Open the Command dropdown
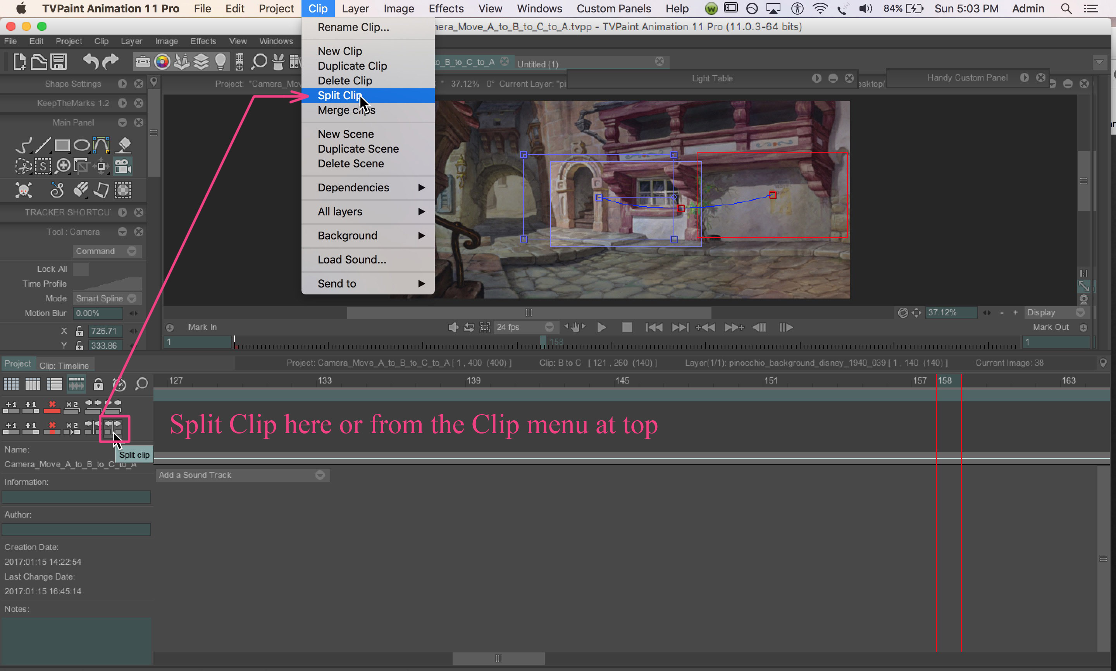 pyautogui.click(x=107, y=251)
